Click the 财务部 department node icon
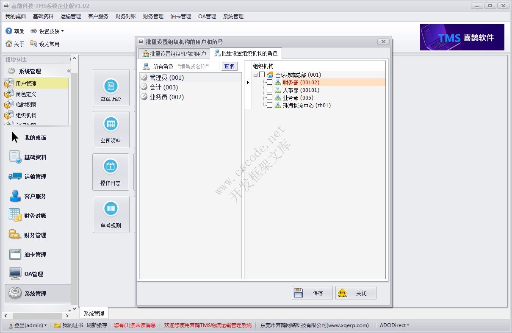This screenshot has height=333, width=512. 278,83
